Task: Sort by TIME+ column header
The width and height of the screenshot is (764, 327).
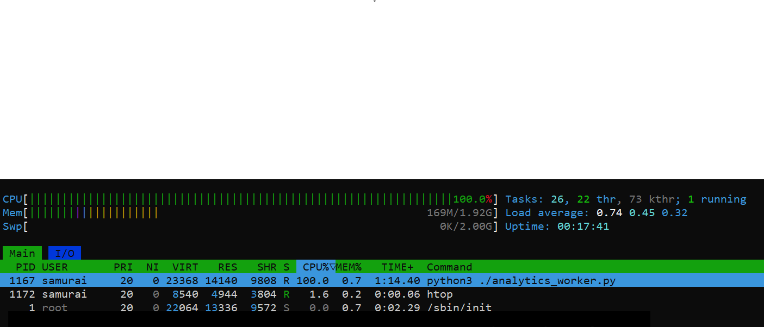Action: point(397,267)
